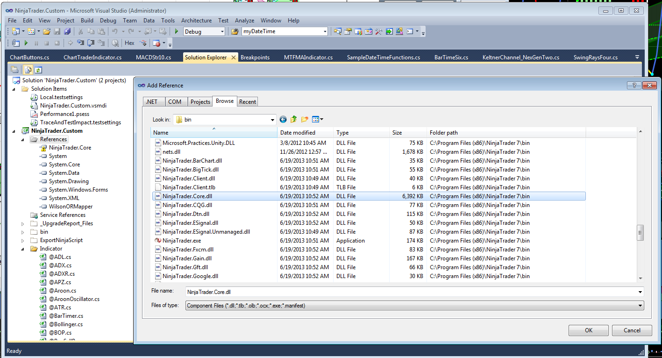Click Solution Explorer icon on main toolbar
The height and width of the screenshot is (358, 662).
[x=337, y=31]
